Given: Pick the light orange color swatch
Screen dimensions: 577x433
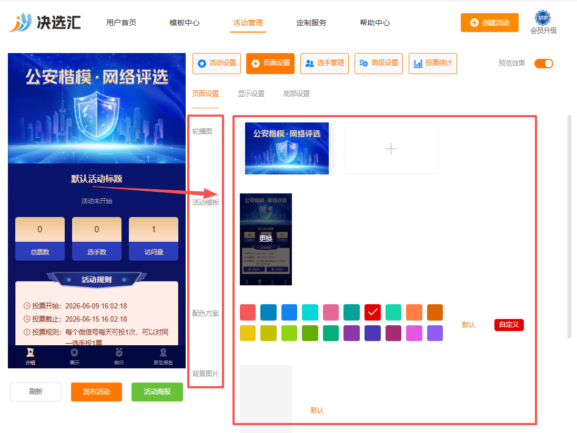Looking at the screenshot, I should 414,313.
